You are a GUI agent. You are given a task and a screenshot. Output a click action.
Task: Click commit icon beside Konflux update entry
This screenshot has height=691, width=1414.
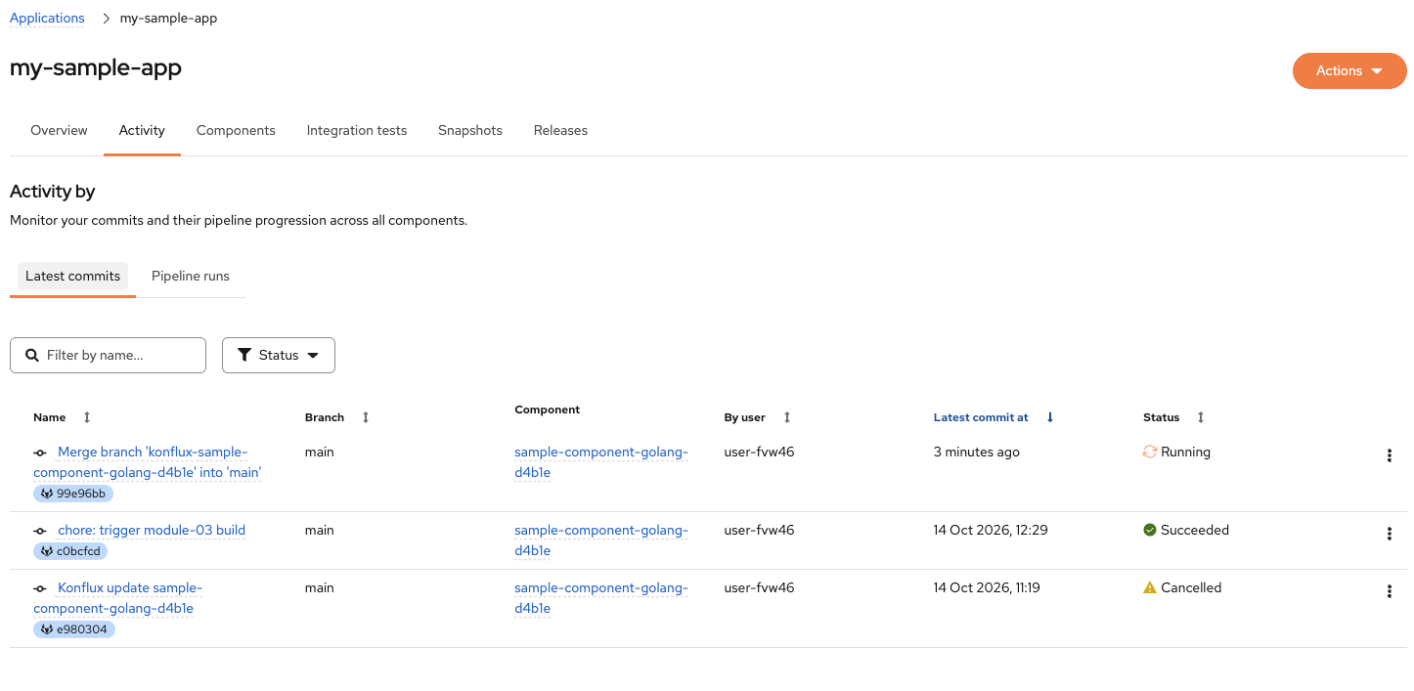pos(40,589)
